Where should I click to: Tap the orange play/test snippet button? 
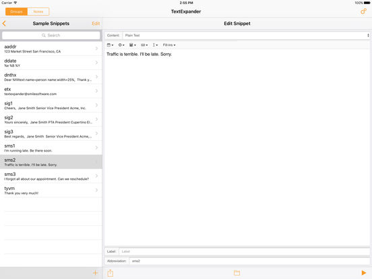[x=363, y=273]
